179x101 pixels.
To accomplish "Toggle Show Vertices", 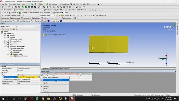I will 7,10.
